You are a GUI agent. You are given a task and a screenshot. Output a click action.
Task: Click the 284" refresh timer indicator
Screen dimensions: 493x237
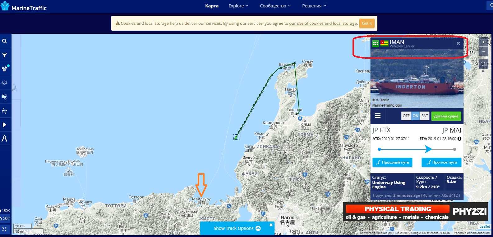(5, 219)
